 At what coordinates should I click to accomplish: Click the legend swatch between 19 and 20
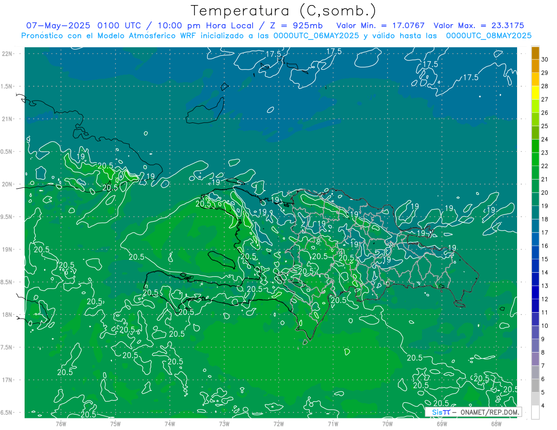[x=535, y=199]
